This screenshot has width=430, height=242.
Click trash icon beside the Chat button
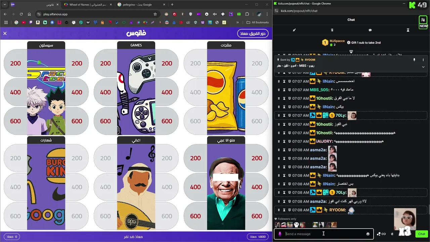[392, 234]
